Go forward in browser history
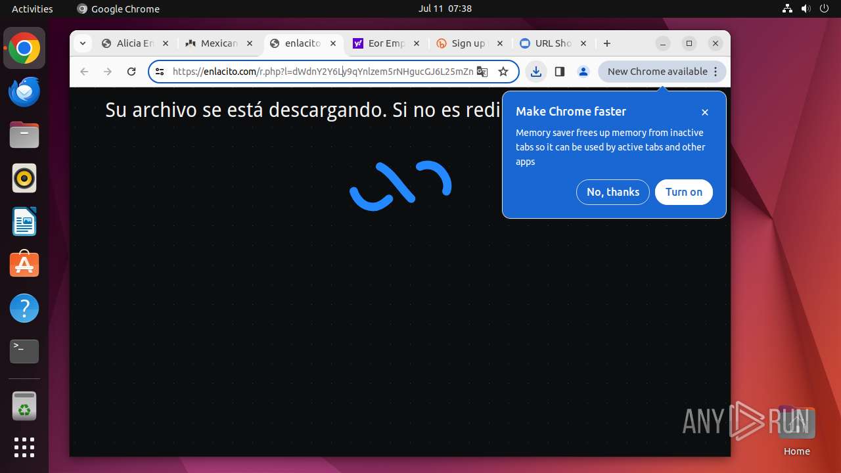Screen dimensions: 841x473 108,72
